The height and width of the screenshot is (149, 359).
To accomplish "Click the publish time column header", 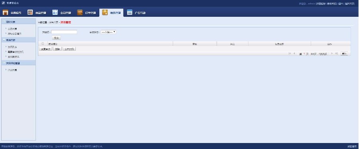I will tap(280, 44).
